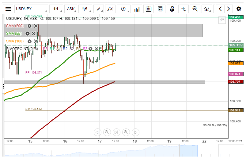The image size is (246, 159).
Task: Open the USD/JPY instrument dropdown
Action: 31,9
